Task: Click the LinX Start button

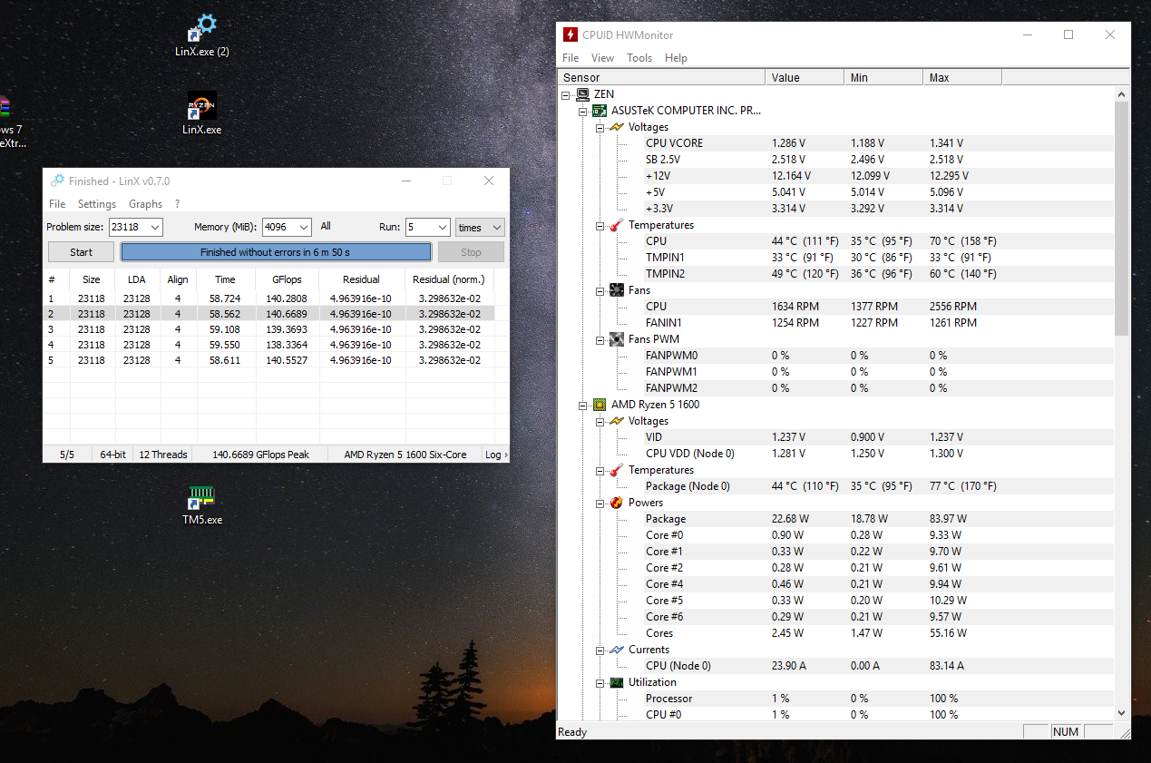Action: (x=82, y=252)
